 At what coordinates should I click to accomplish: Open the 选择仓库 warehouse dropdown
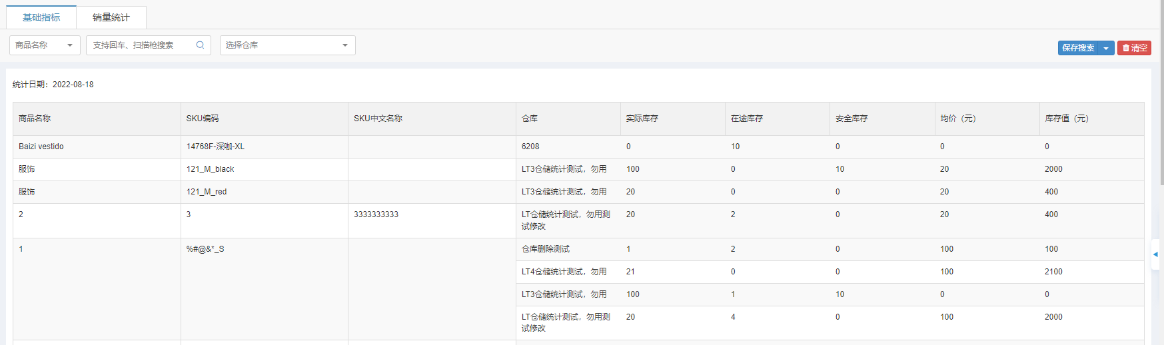click(287, 45)
